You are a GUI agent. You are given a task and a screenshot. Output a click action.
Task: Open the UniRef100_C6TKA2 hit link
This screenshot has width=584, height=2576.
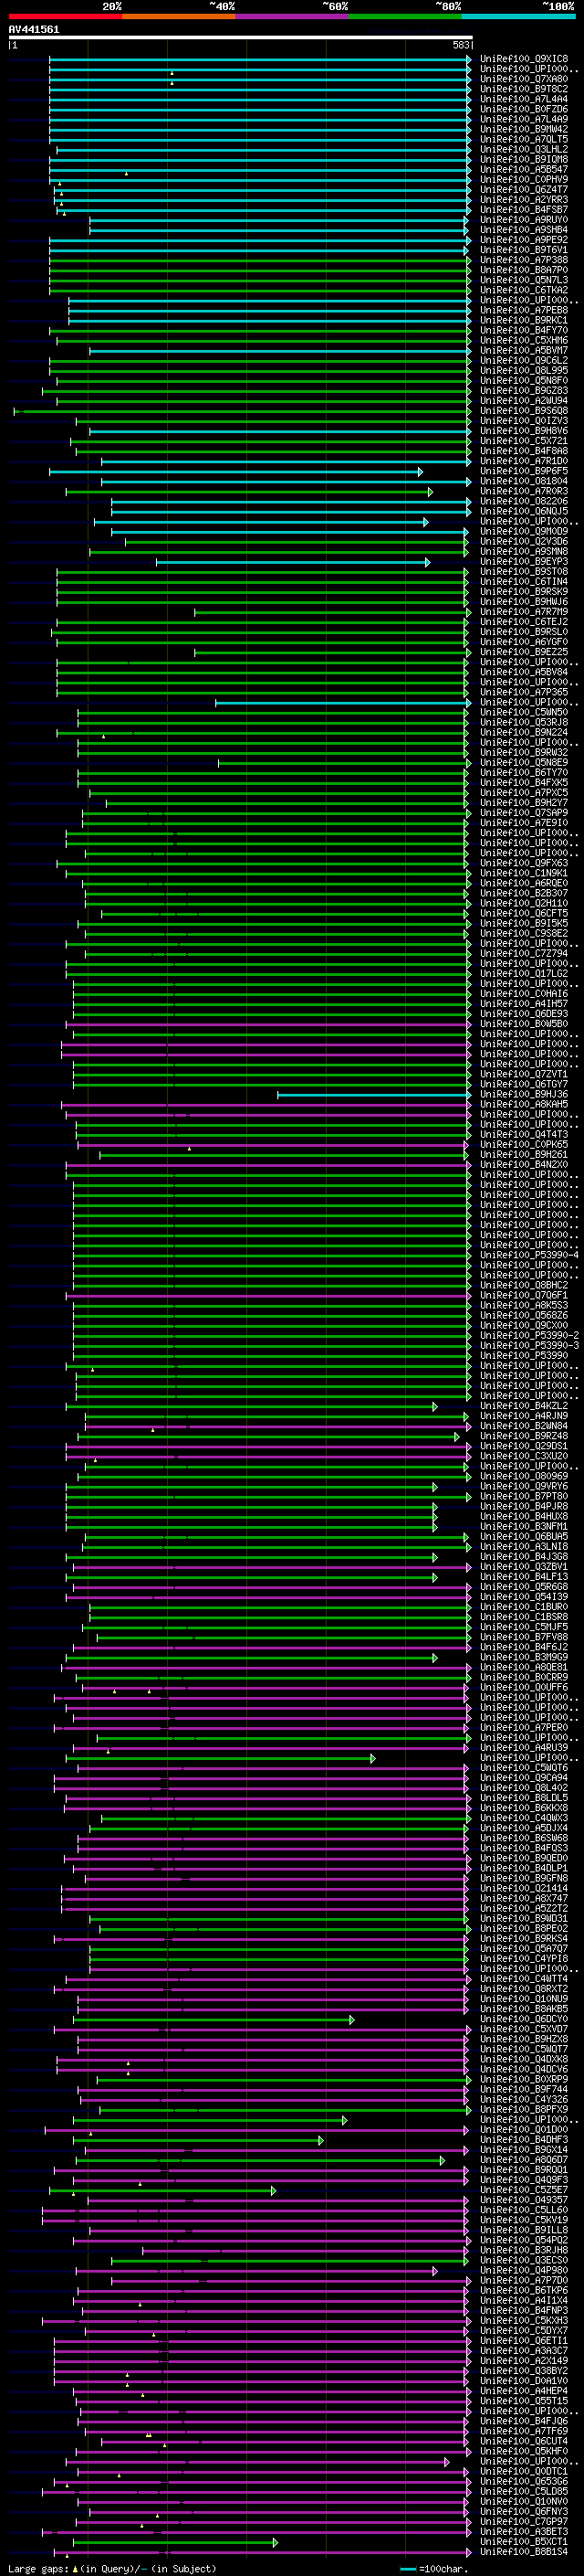coord(524,290)
